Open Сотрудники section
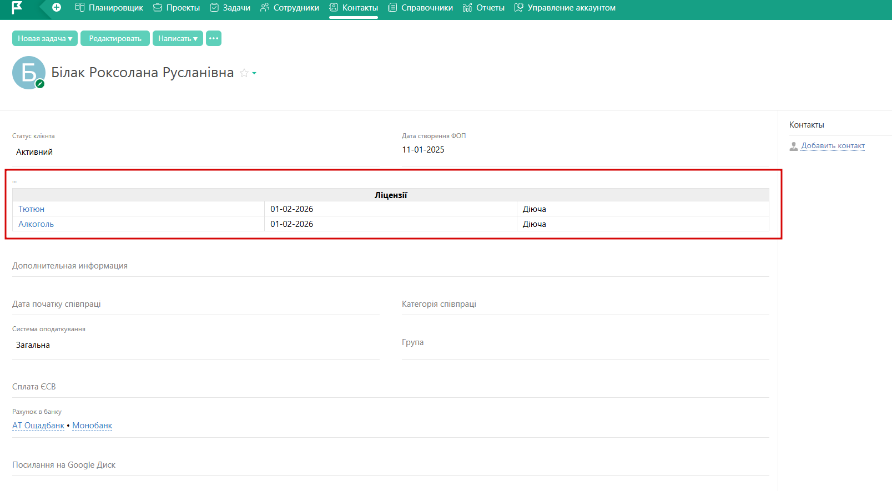The image size is (892, 491). (x=290, y=8)
